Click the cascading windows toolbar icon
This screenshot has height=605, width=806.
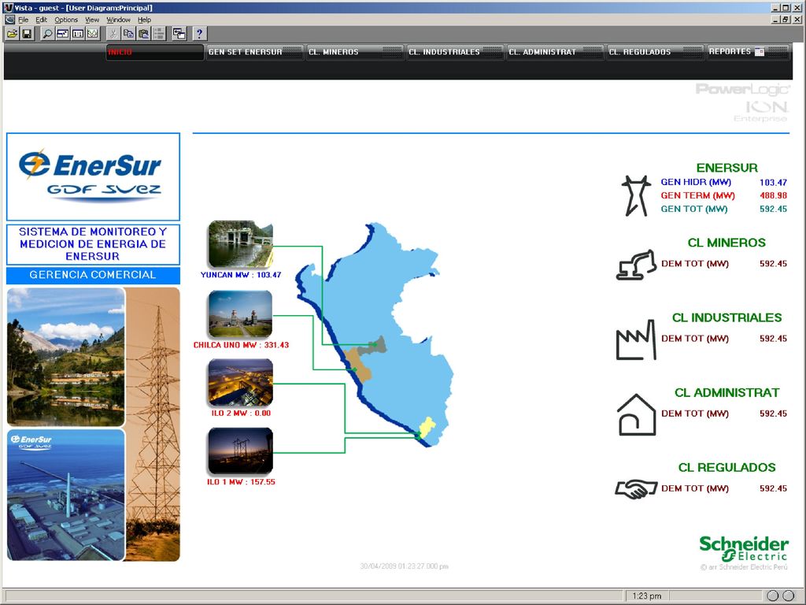point(179,34)
